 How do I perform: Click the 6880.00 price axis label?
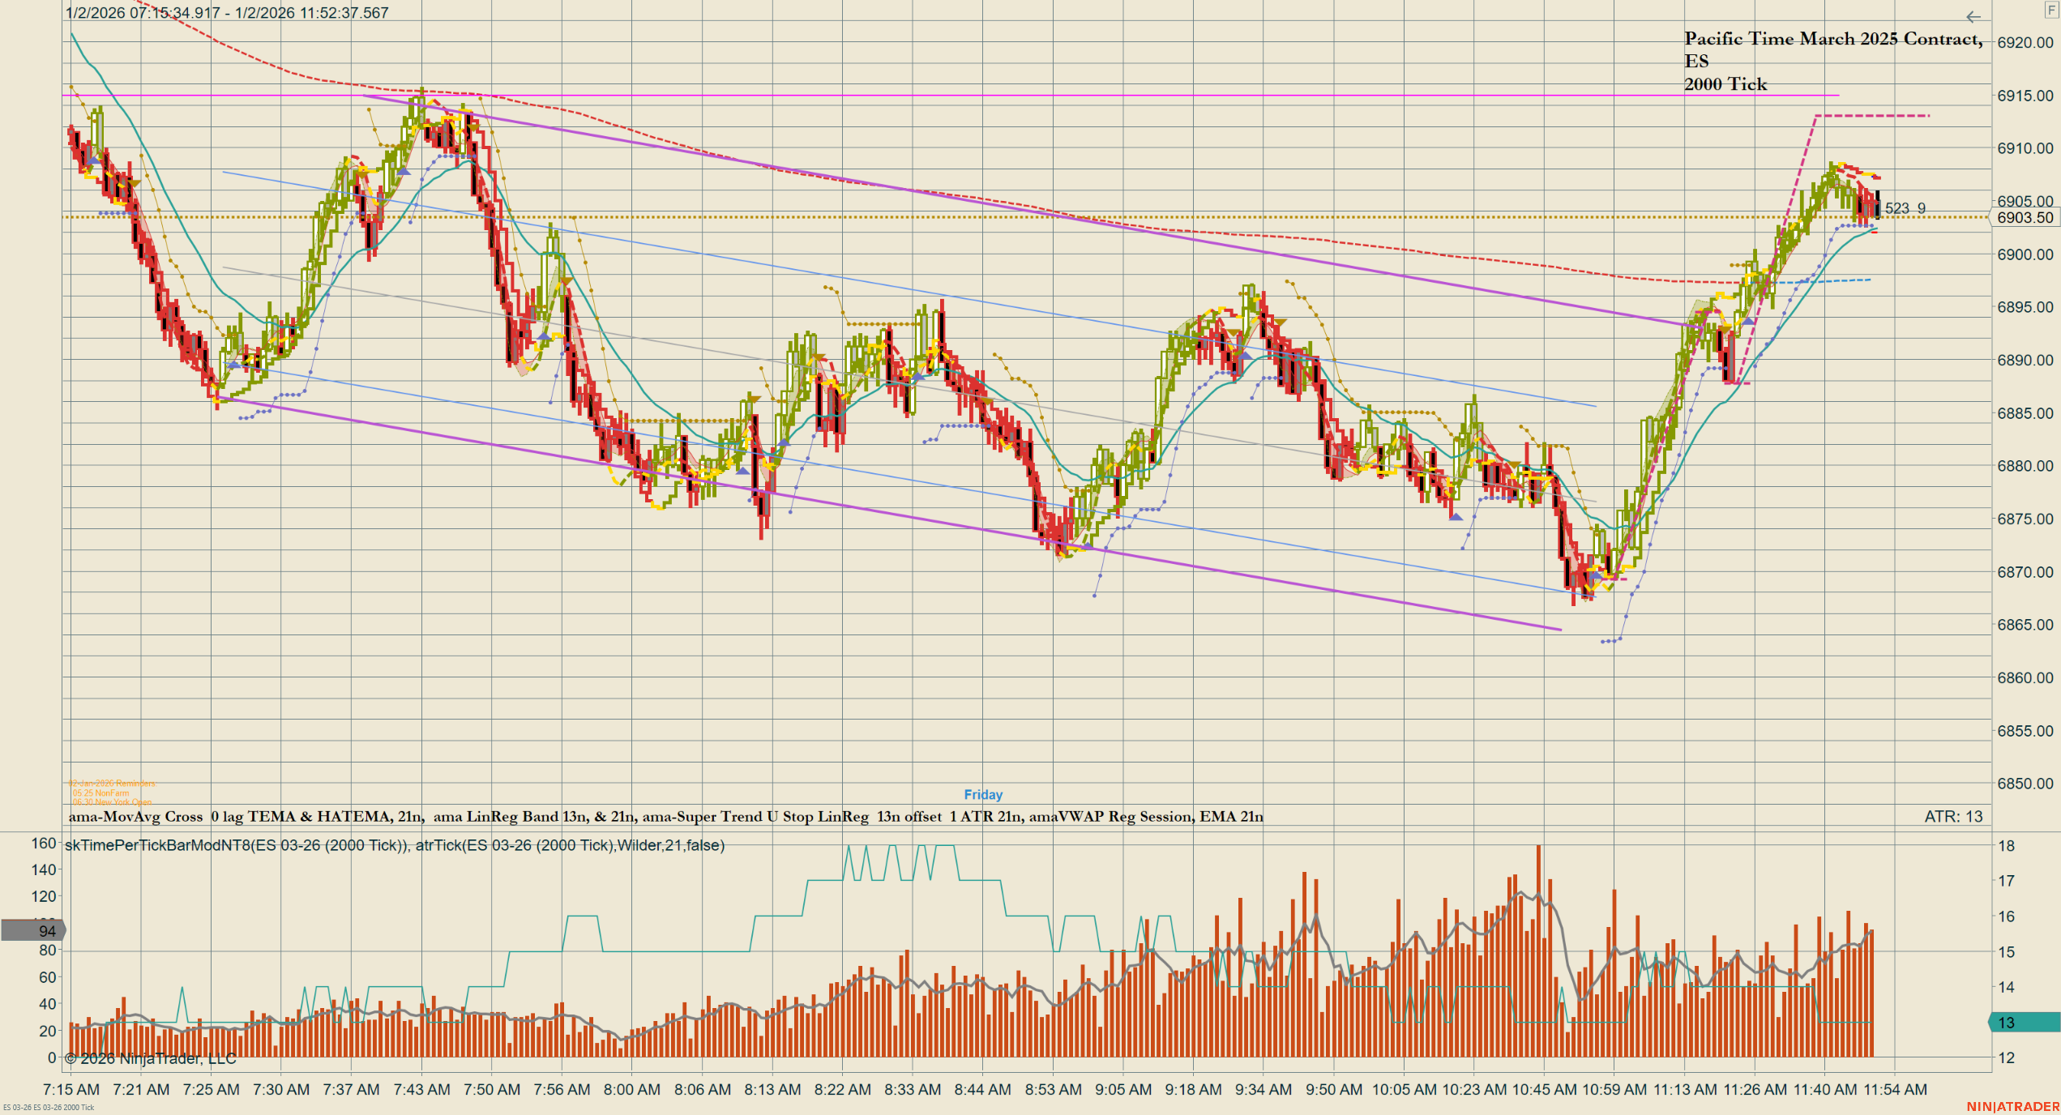tap(2025, 466)
